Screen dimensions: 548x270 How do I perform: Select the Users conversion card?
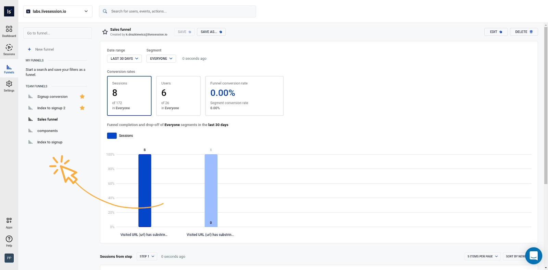178,96
